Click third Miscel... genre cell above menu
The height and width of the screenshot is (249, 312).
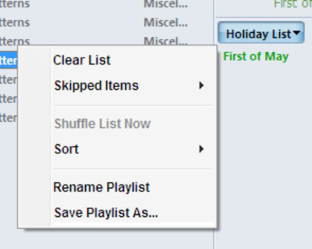click(166, 41)
